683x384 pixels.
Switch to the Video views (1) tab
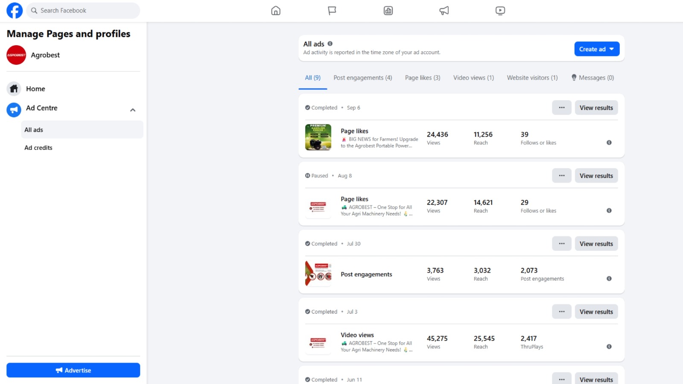[x=473, y=78]
